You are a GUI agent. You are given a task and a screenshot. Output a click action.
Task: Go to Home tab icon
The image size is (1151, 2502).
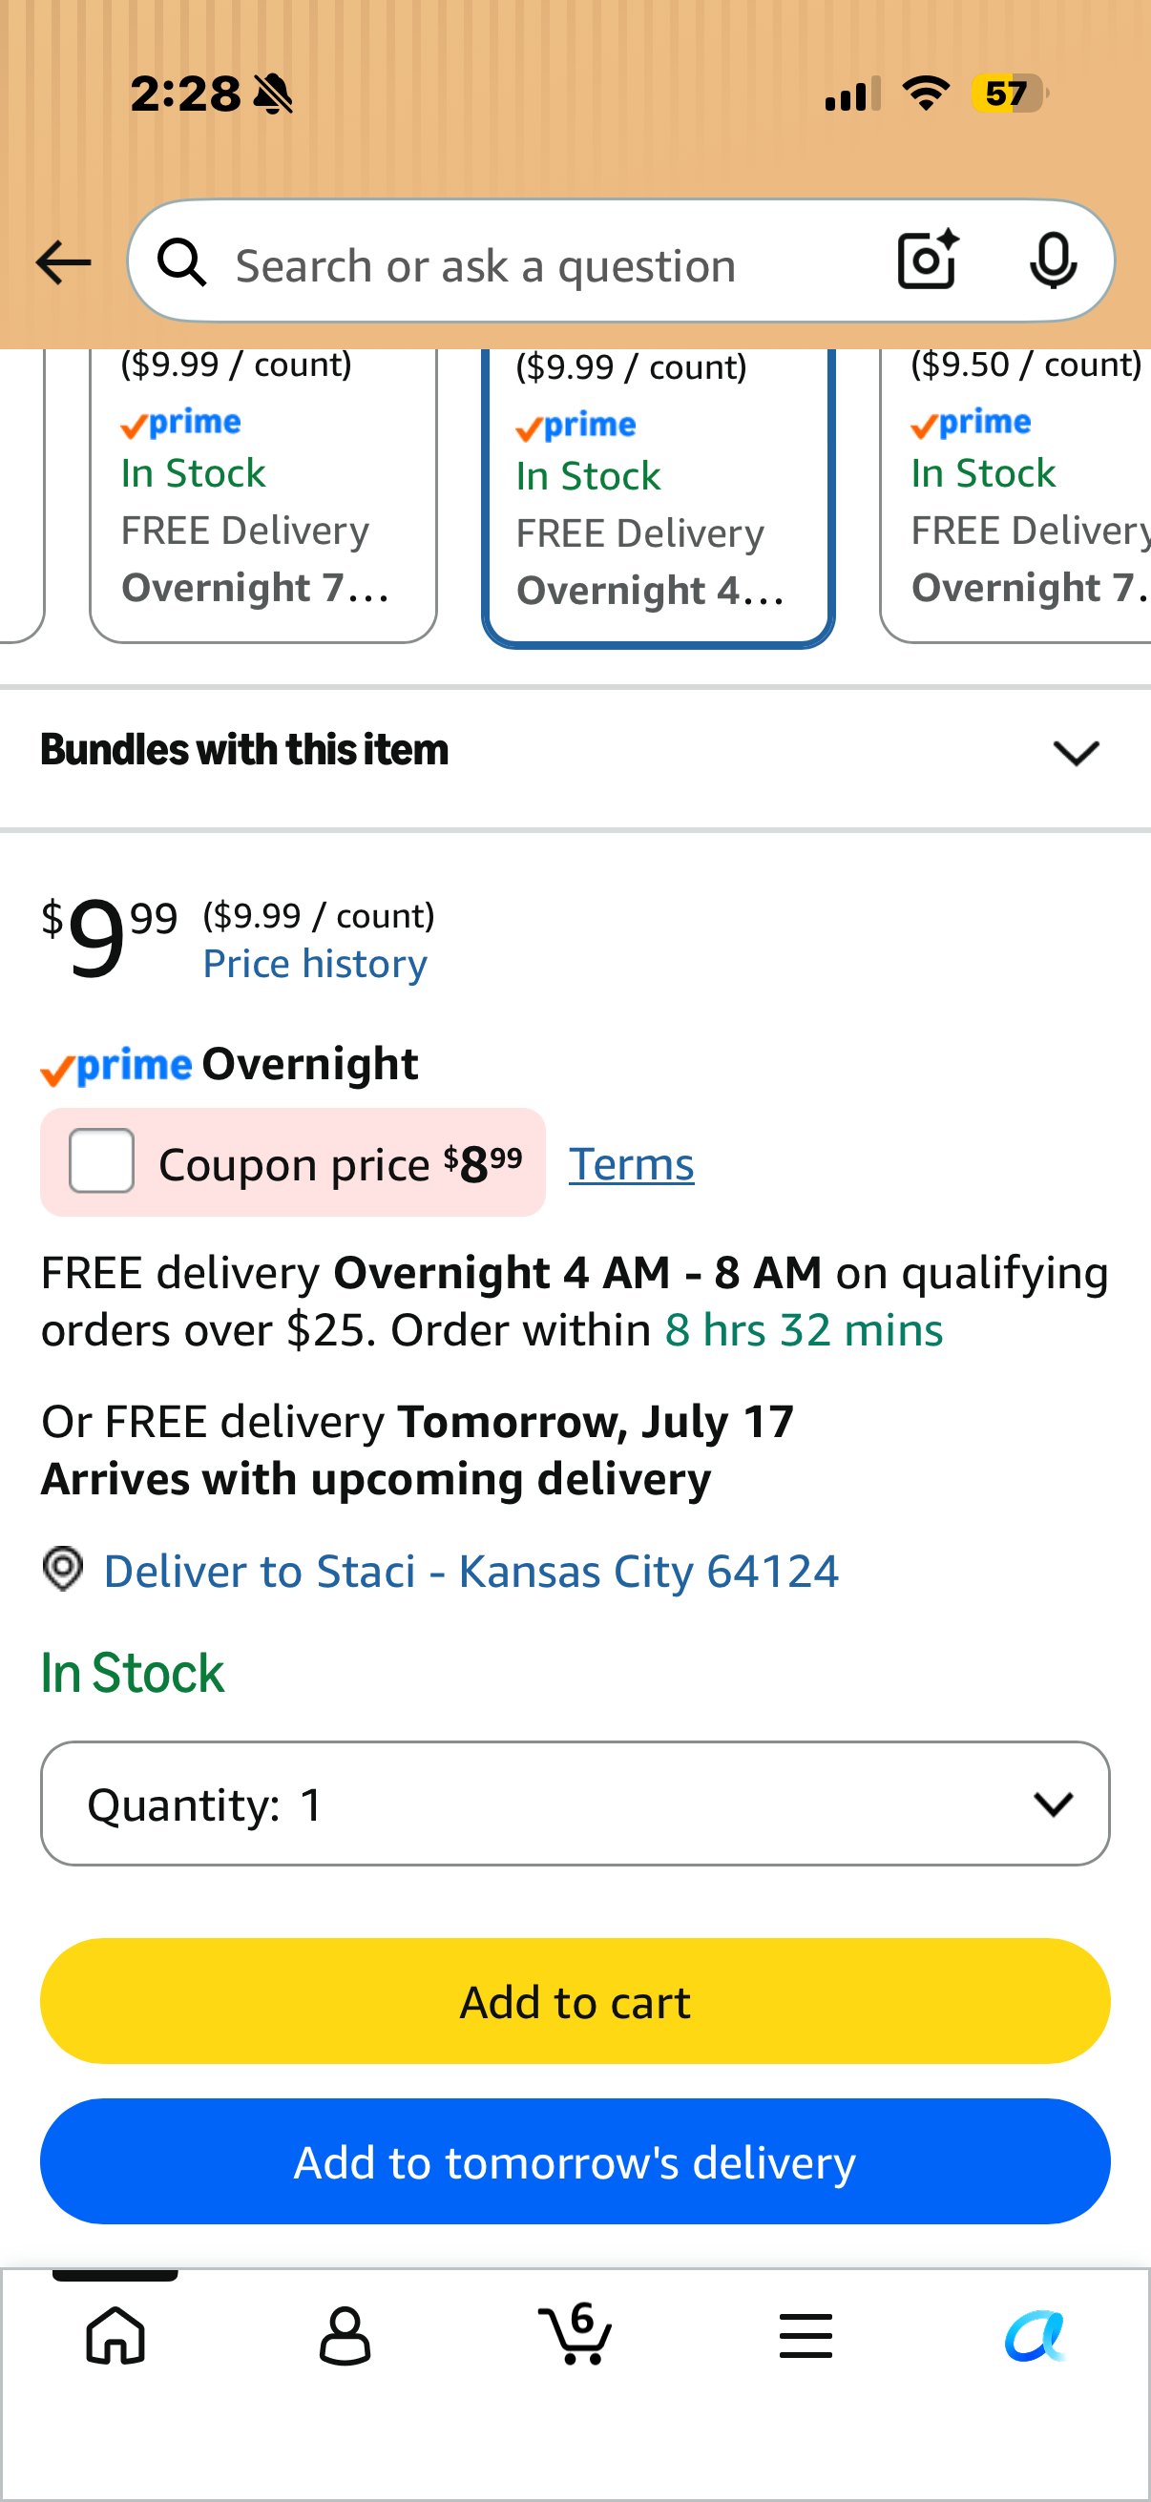(x=115, y=2335)
